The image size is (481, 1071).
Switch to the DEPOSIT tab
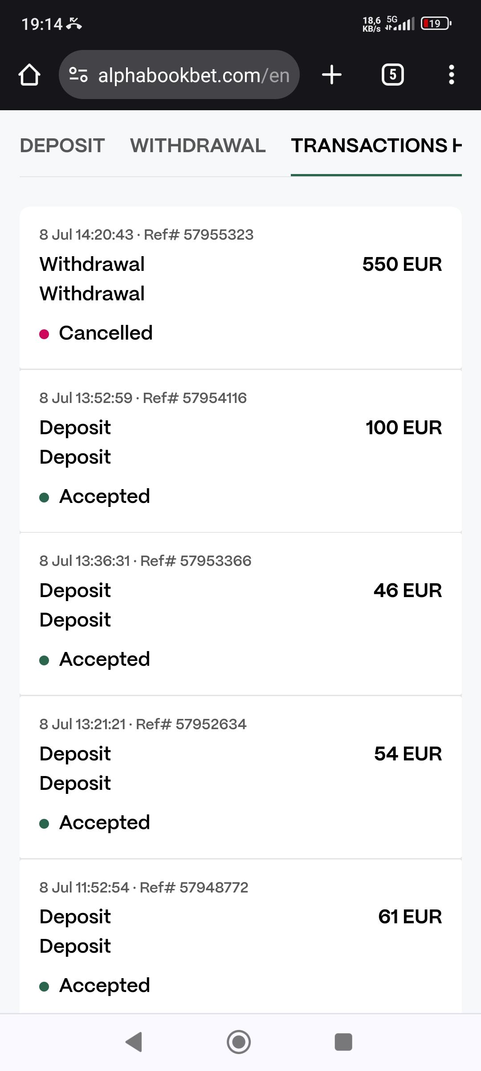tap(62, 146)
